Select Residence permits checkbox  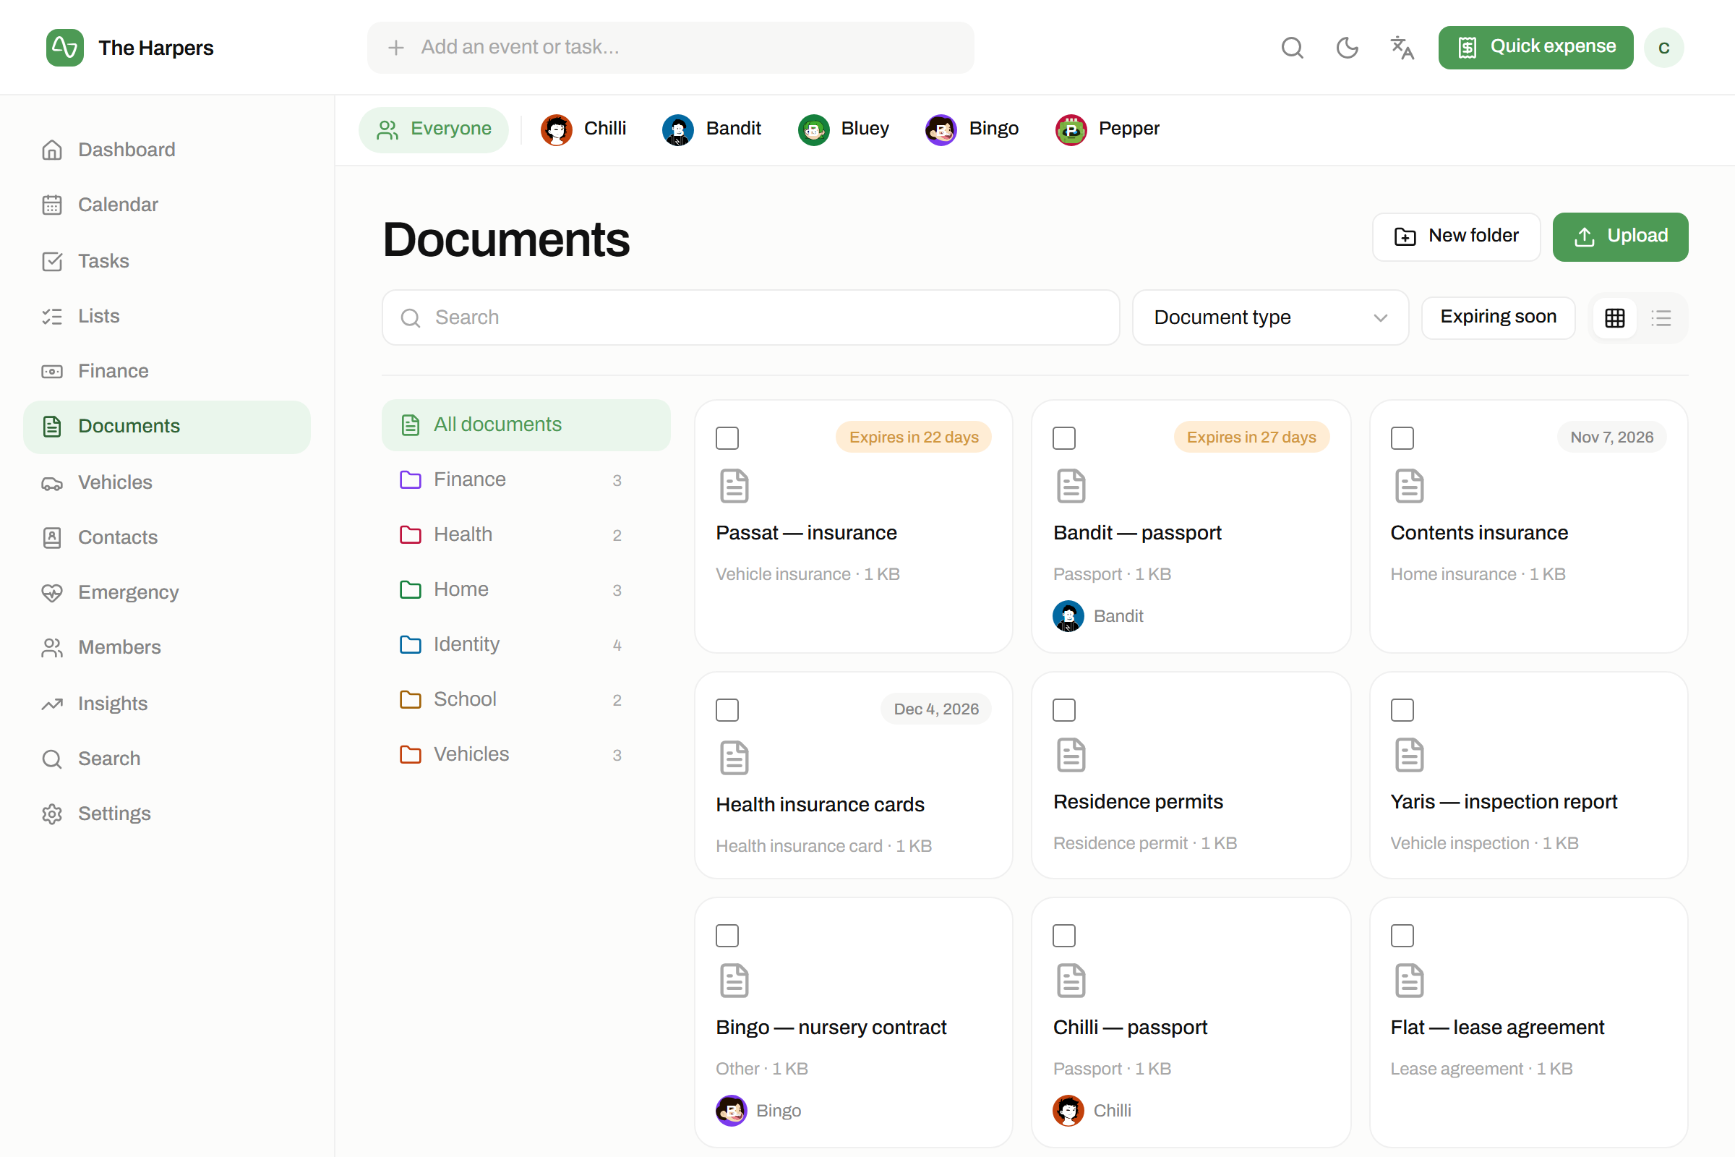1063,710
